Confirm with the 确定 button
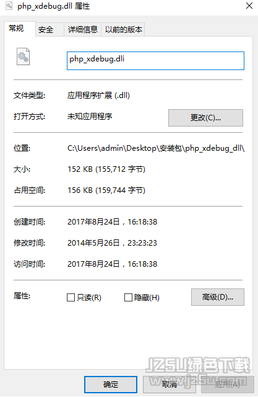Image resolution: width=258 pixels, height=397 pixels. coord(111,385)
